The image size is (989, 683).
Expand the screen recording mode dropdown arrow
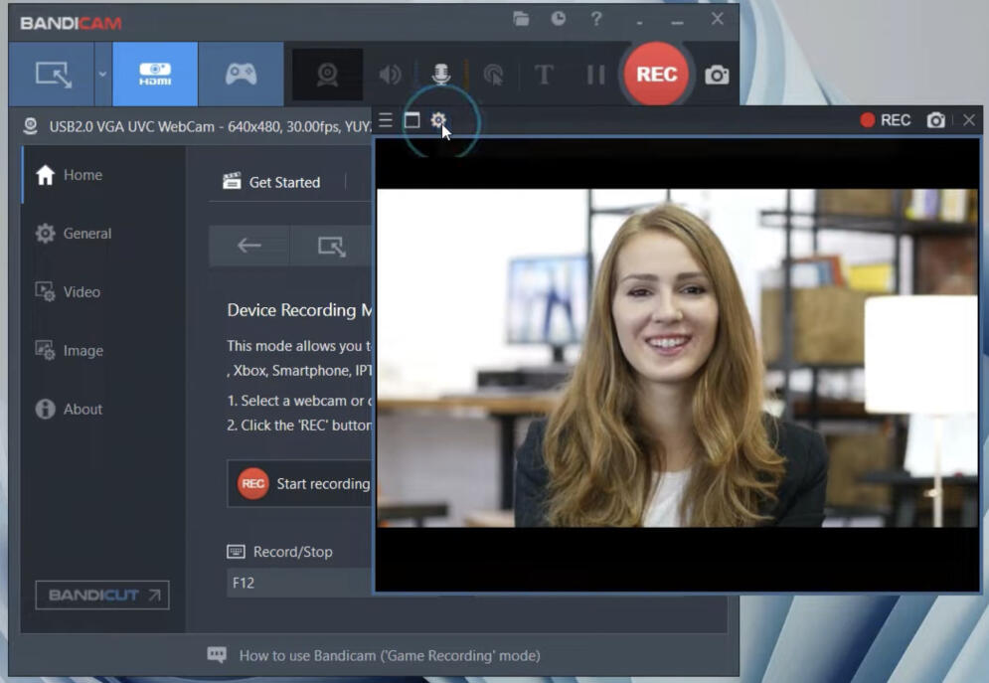(102, 74)
